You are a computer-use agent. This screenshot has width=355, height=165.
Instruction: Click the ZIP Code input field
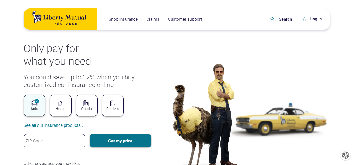point(55,141)
